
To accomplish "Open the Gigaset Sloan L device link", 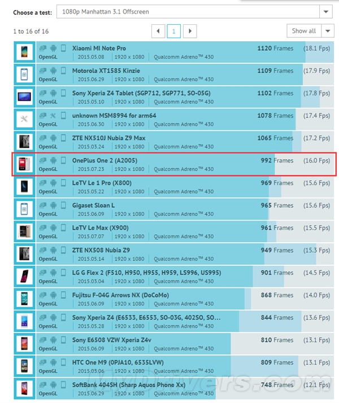I will point(93,205).
